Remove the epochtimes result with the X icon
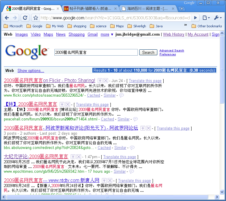The width and height of the screenshot is (226, 201). tap(78, 157)
